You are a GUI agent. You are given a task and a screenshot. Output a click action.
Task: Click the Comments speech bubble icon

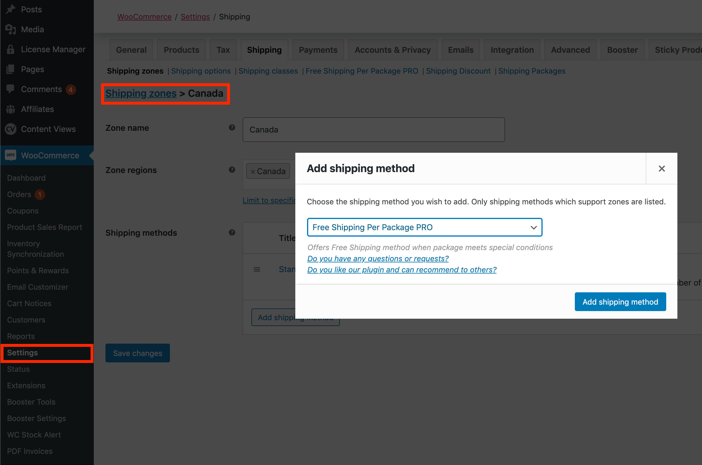[x=11, y=89]
